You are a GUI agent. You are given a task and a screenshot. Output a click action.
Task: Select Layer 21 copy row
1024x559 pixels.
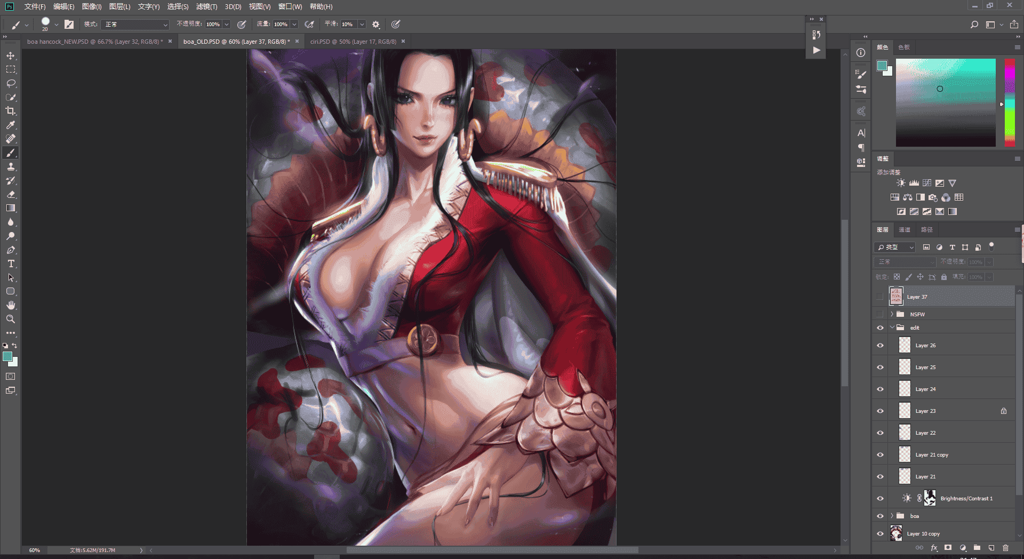[x=943, y=454]
